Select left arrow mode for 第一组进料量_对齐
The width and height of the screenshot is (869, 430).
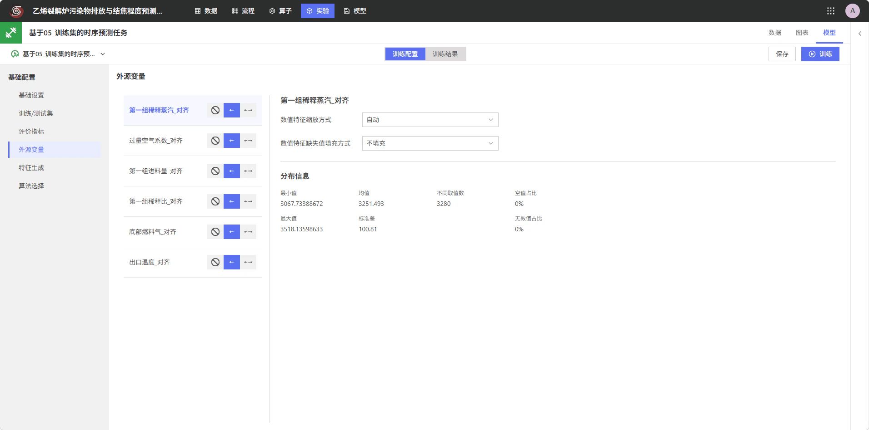click(232, 171)
